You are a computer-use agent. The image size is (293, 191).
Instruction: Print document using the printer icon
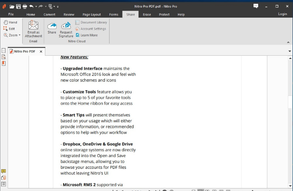pos(25,7)
